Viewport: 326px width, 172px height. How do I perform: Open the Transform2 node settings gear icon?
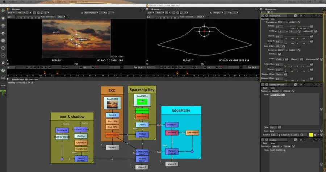(267, 16)
